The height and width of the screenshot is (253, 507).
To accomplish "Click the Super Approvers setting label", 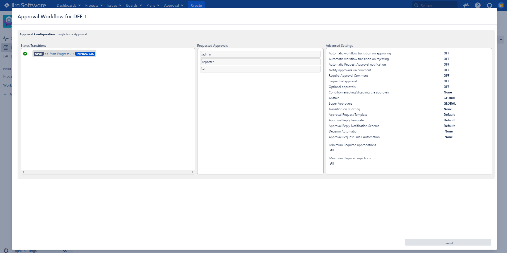I will pos(340,104).
